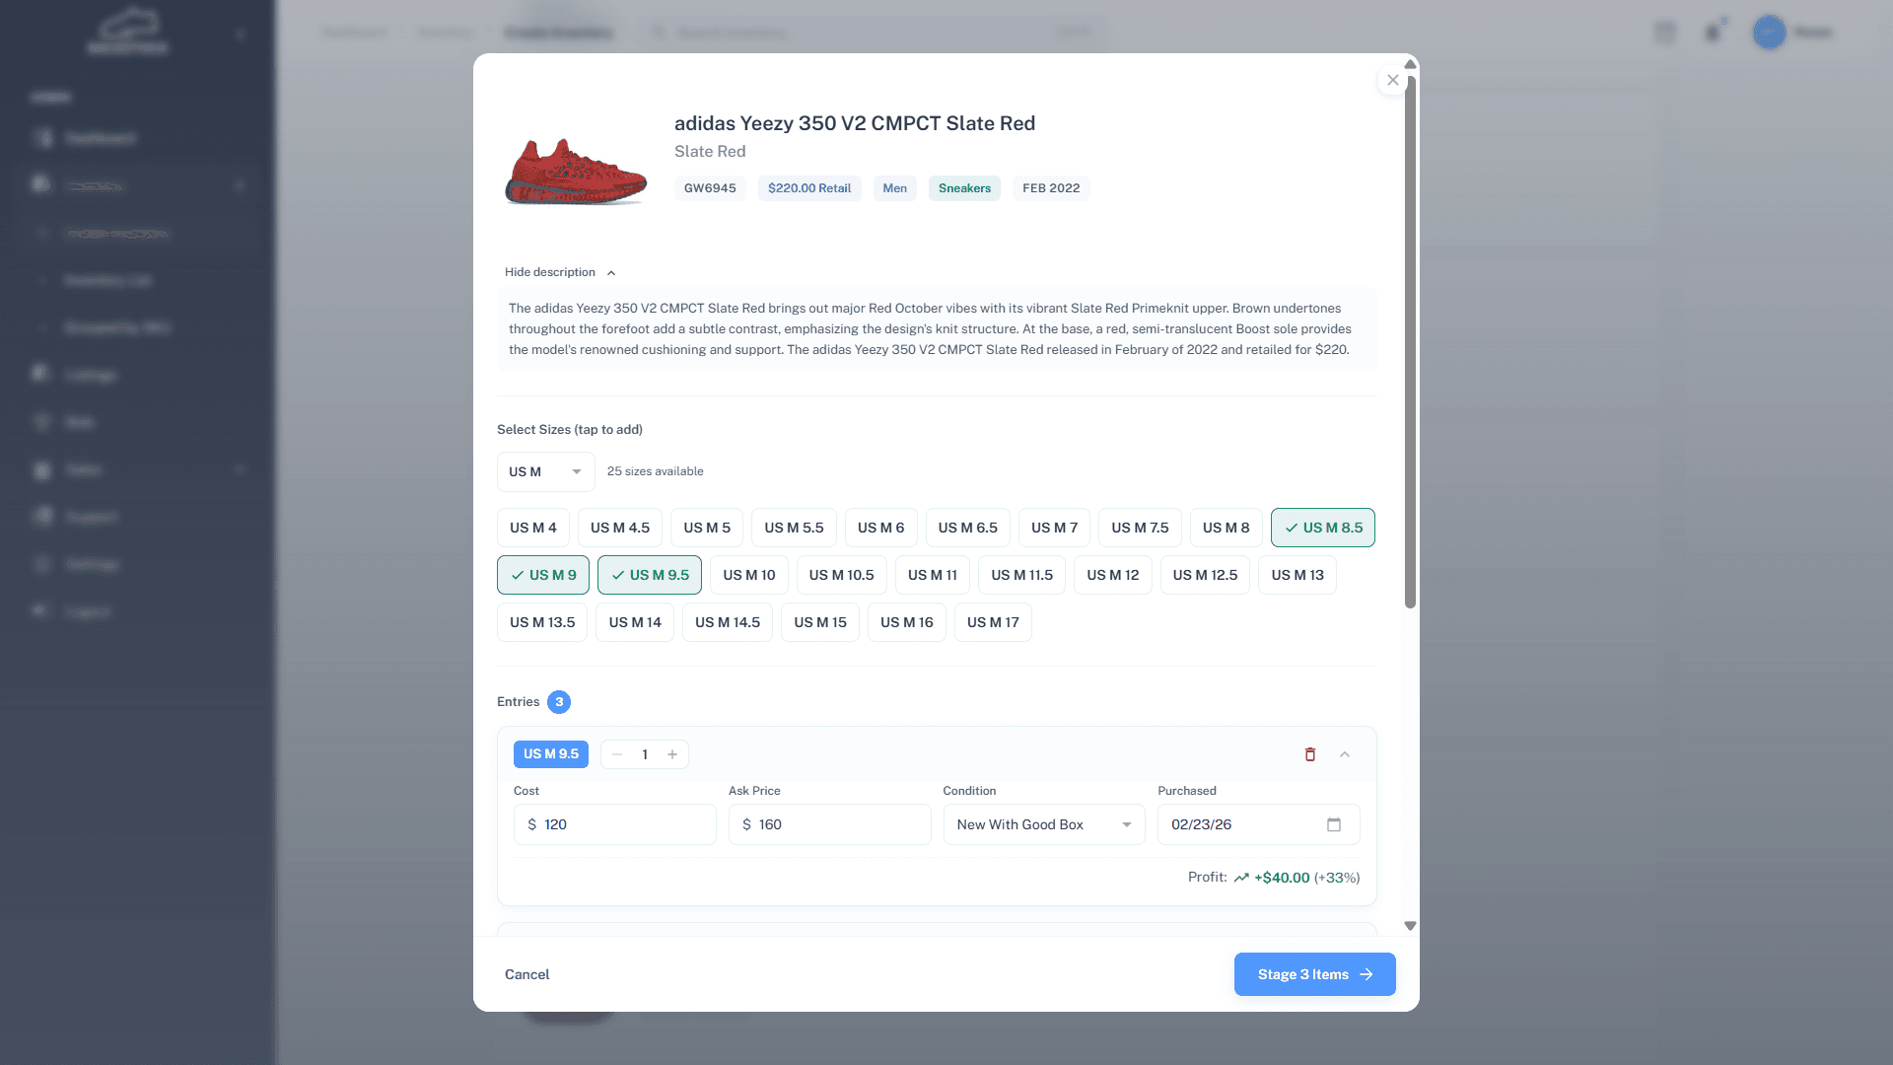The height and width of the screenshot is (1065, 1893).
Task: Increase quantity with plus button
Action: 672,754
